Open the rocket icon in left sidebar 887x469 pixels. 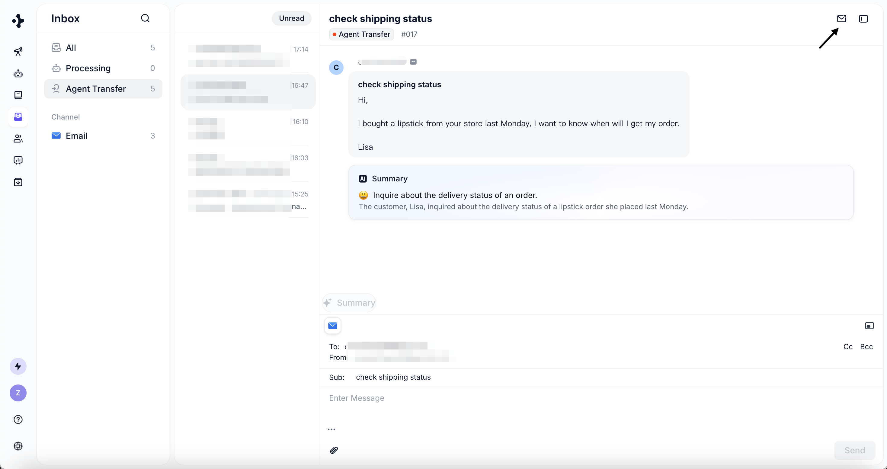[18, 52]
